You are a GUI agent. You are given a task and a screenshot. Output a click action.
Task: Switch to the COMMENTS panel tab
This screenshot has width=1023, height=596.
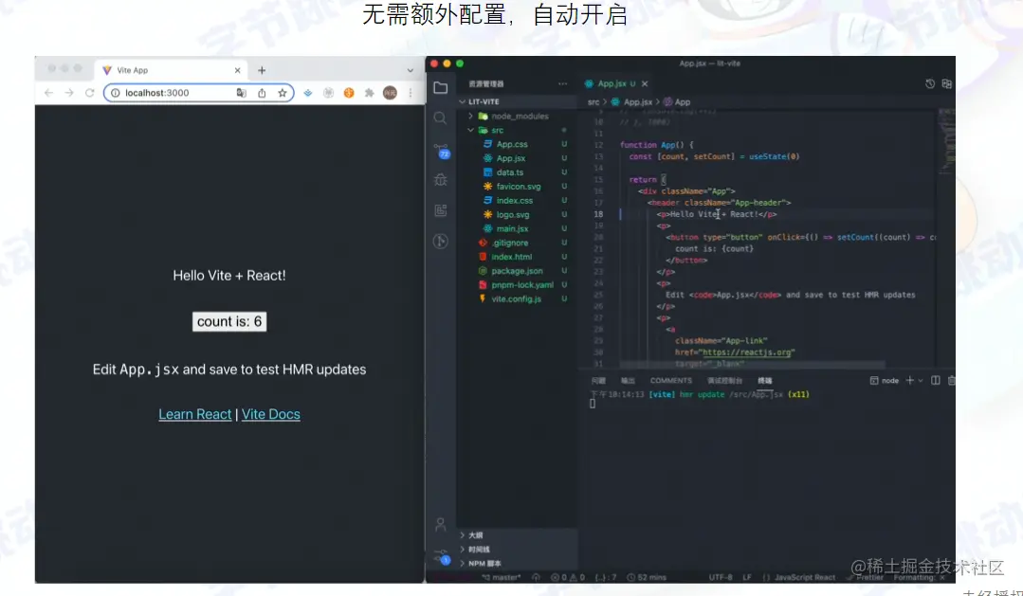(670, 380)
